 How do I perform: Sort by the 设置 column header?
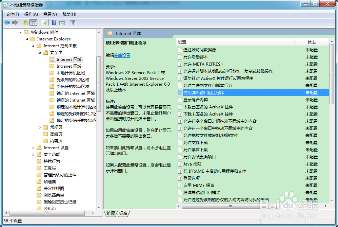[x=235, y=42]
